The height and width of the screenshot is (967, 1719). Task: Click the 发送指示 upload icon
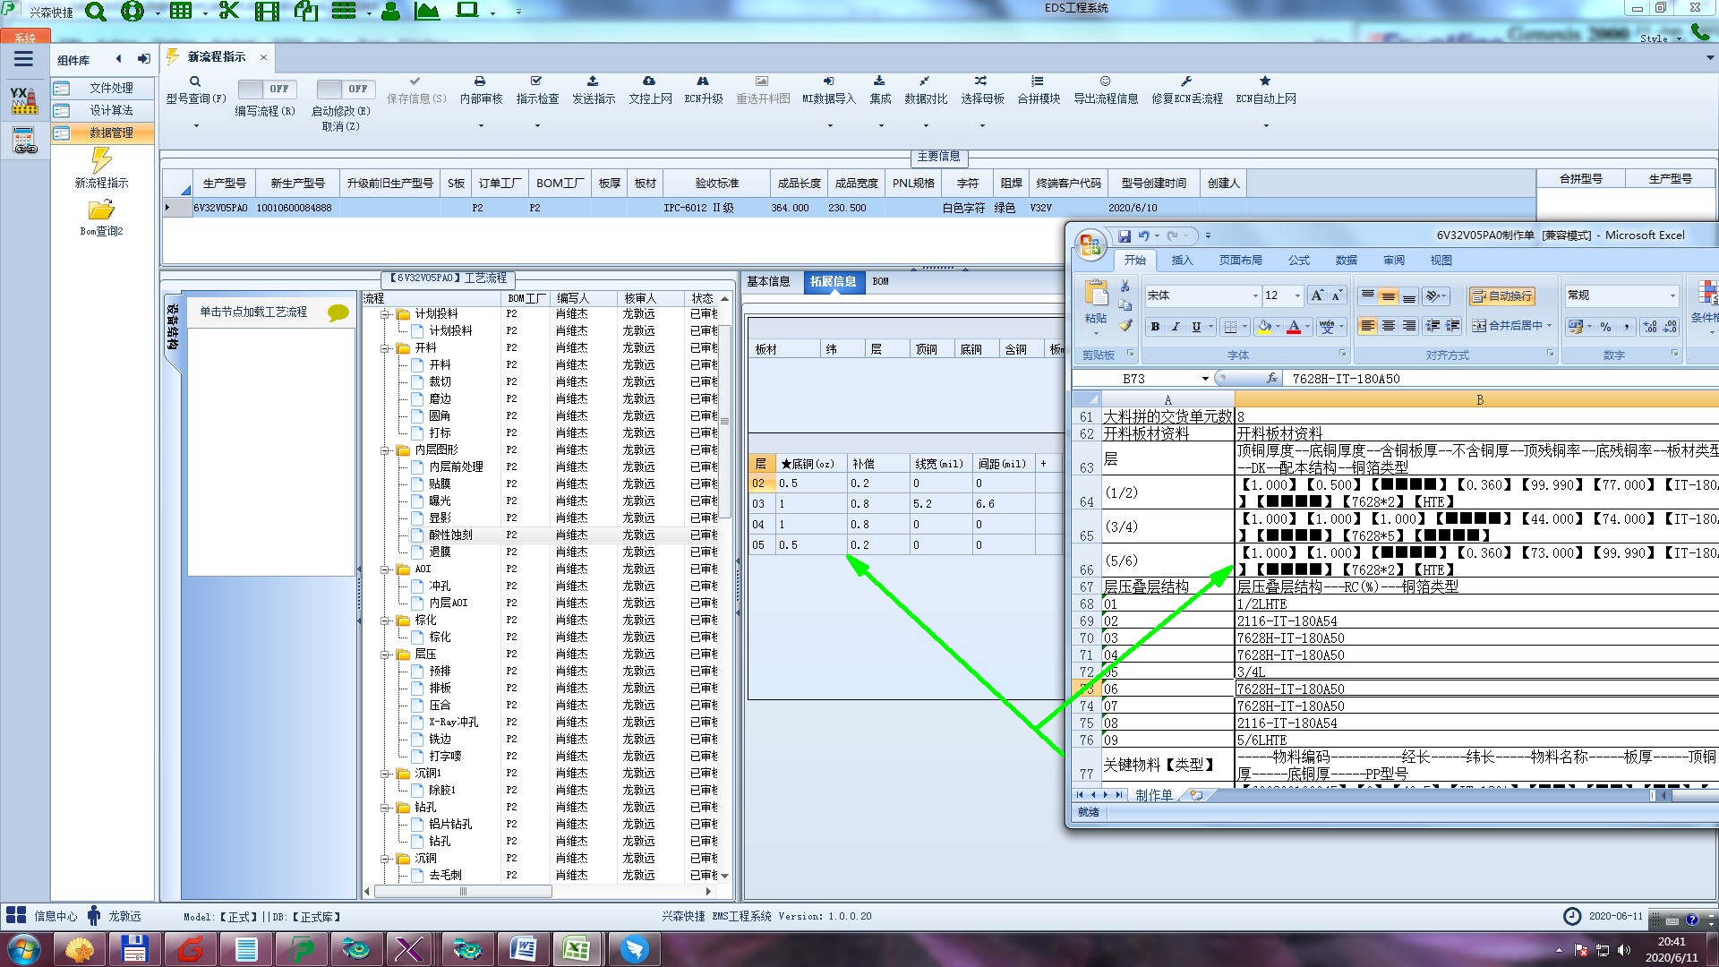point(593,81)
